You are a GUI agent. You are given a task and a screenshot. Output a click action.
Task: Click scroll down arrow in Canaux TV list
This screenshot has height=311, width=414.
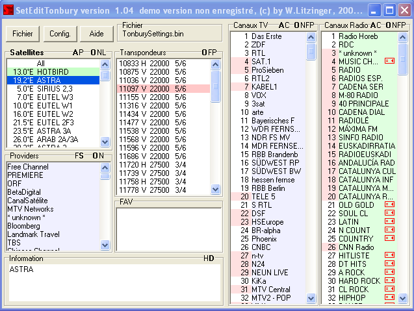tap(311, 298)
